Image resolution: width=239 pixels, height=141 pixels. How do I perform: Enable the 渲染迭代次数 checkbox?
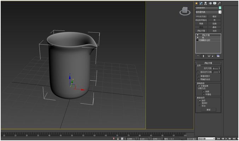(x=198, y=72)
